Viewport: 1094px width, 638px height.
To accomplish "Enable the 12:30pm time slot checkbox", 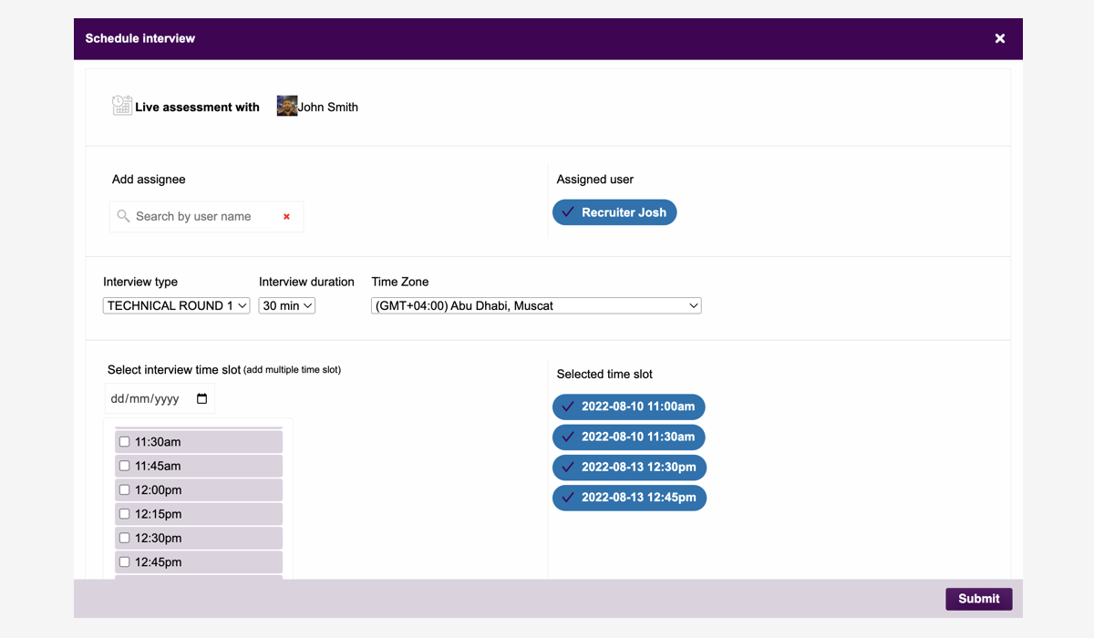I will pos(125,539).
